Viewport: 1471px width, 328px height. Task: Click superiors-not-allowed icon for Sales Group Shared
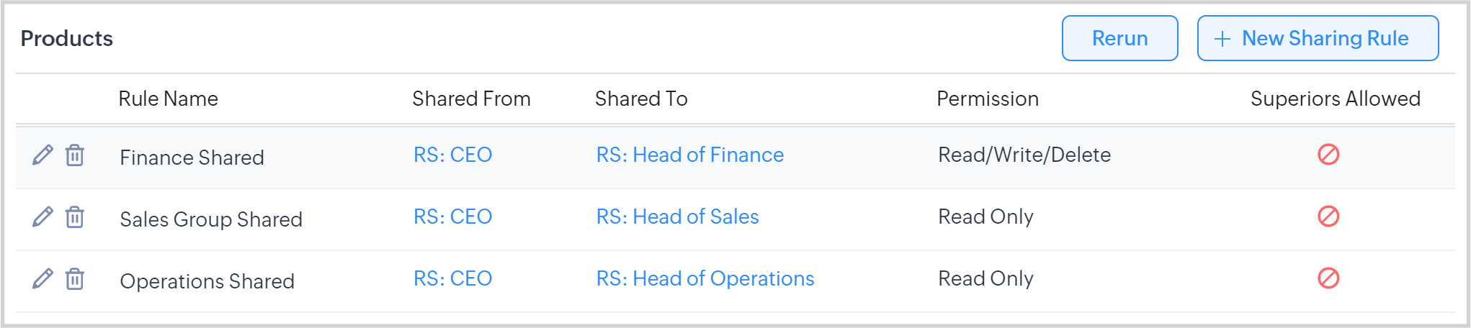pos(1328,217)
